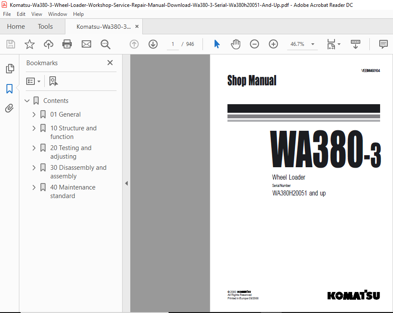Open the comment tool icon
Screen dimensions: 393x313
click(384, 44)
